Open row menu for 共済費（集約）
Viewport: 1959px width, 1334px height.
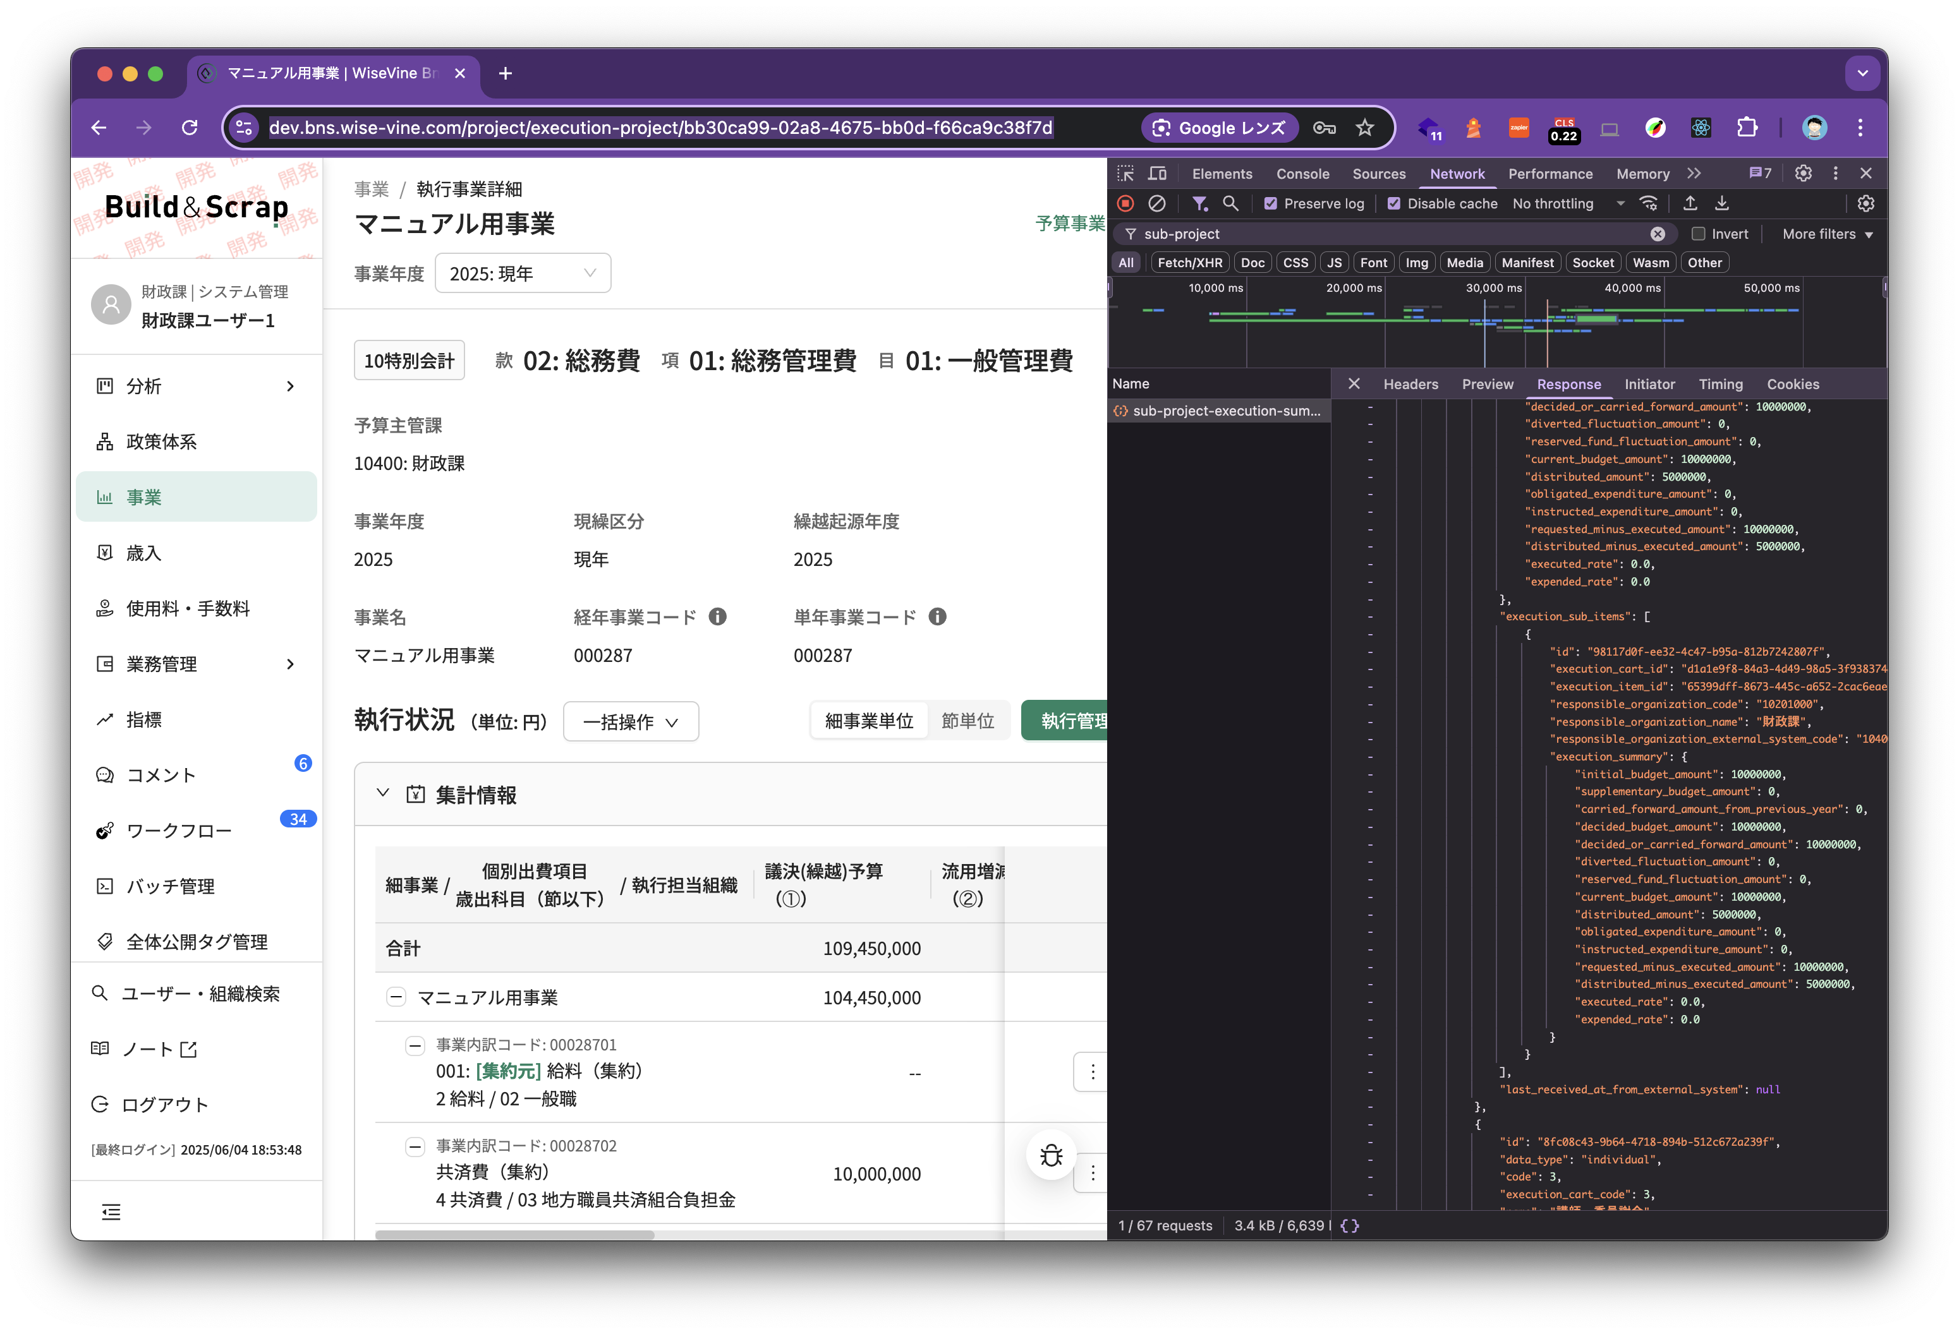pos(1093,1173)
